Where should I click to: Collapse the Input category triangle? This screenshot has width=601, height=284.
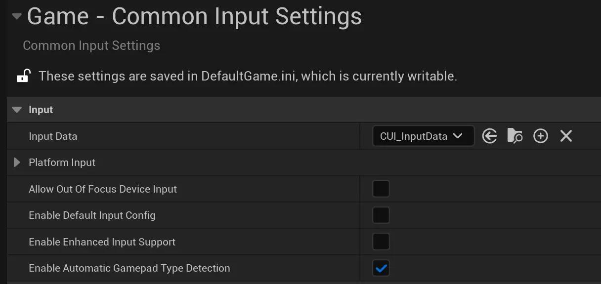tap(17, 110)
